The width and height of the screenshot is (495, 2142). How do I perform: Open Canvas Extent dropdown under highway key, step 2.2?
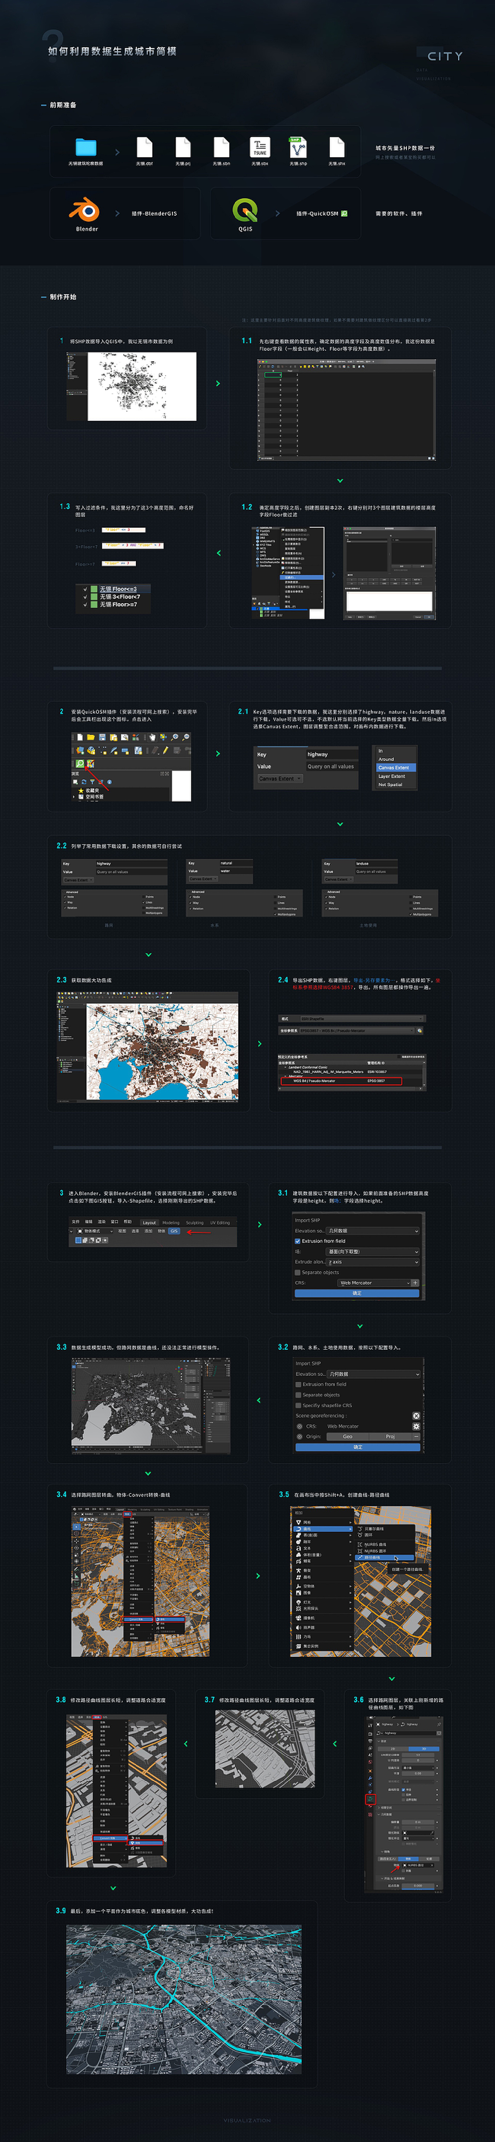tap(80, 880)
